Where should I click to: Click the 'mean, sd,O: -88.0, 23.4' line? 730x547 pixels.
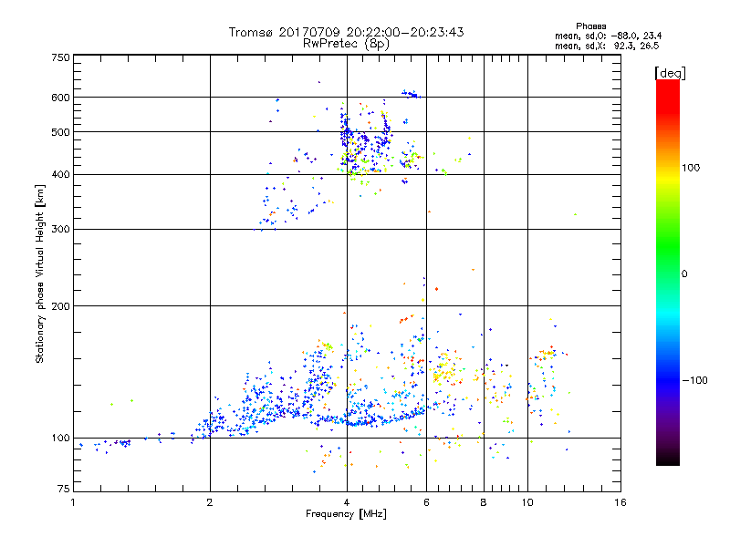point(608,36)
